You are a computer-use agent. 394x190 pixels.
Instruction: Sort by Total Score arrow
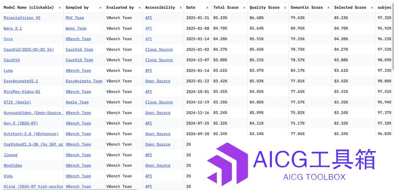244,7
